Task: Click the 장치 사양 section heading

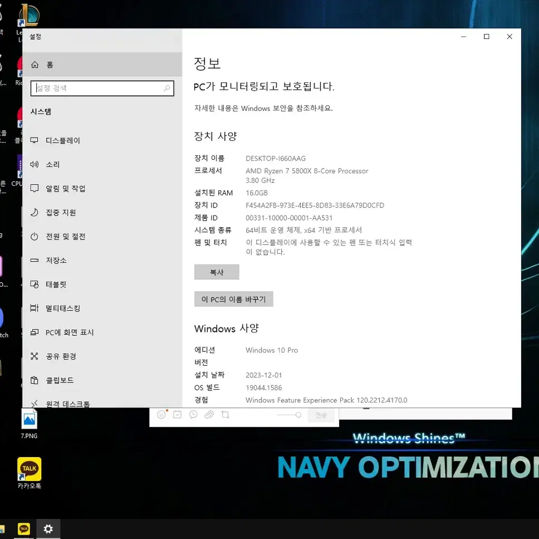Action: pos(215,136)
